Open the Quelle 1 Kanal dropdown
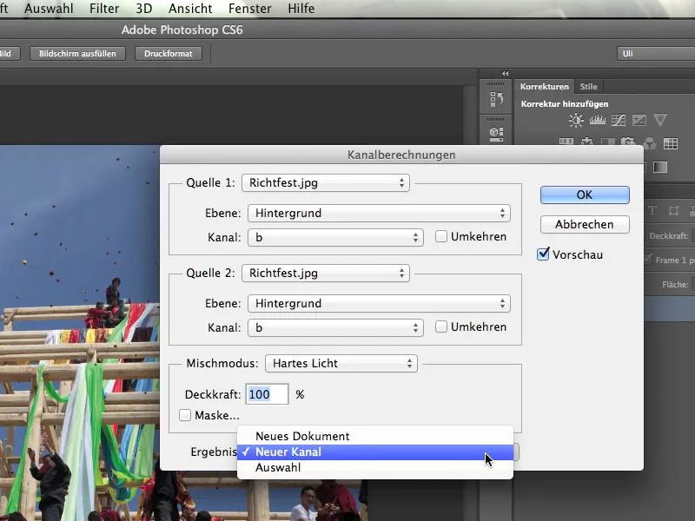Viewport: 695px width, 521px height. point(335,237)
